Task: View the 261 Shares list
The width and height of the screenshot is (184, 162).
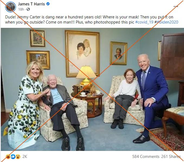Action: (x=171, y=157)
